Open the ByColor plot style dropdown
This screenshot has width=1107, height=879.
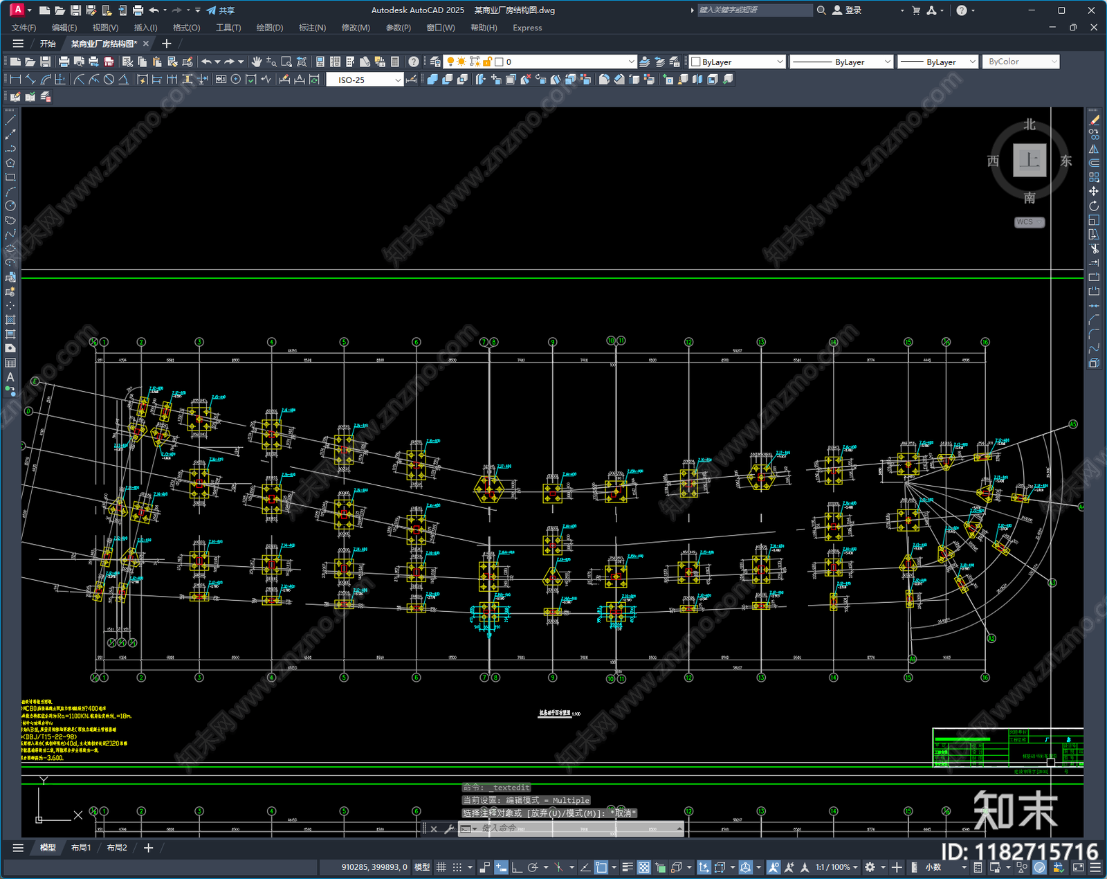pyautogui.click(x=1021, y=62)
